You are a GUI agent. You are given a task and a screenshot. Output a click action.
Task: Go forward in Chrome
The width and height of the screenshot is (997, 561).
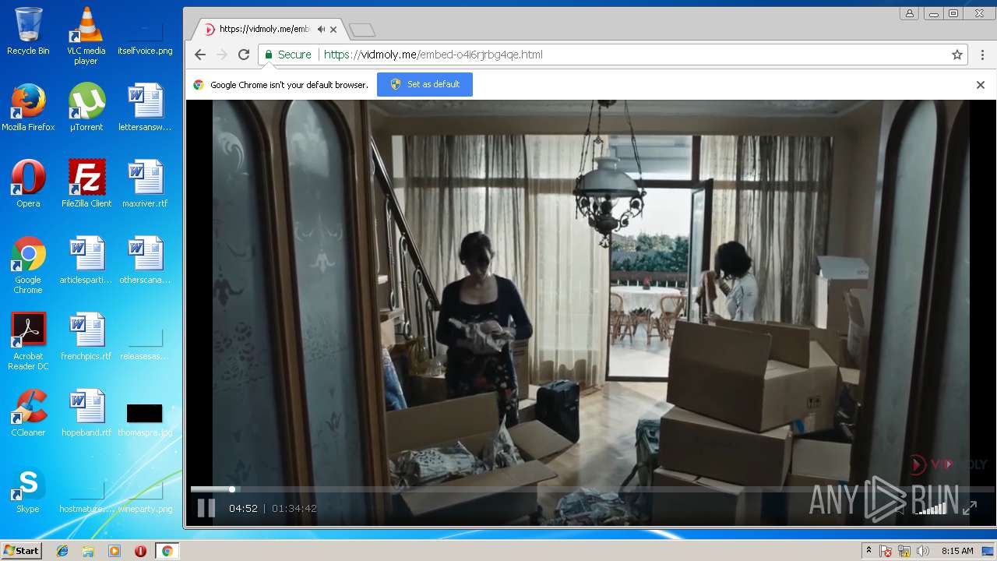pos(222,55)
